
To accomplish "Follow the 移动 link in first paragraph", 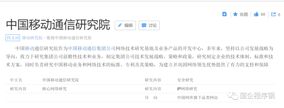I will pos(29,48).
